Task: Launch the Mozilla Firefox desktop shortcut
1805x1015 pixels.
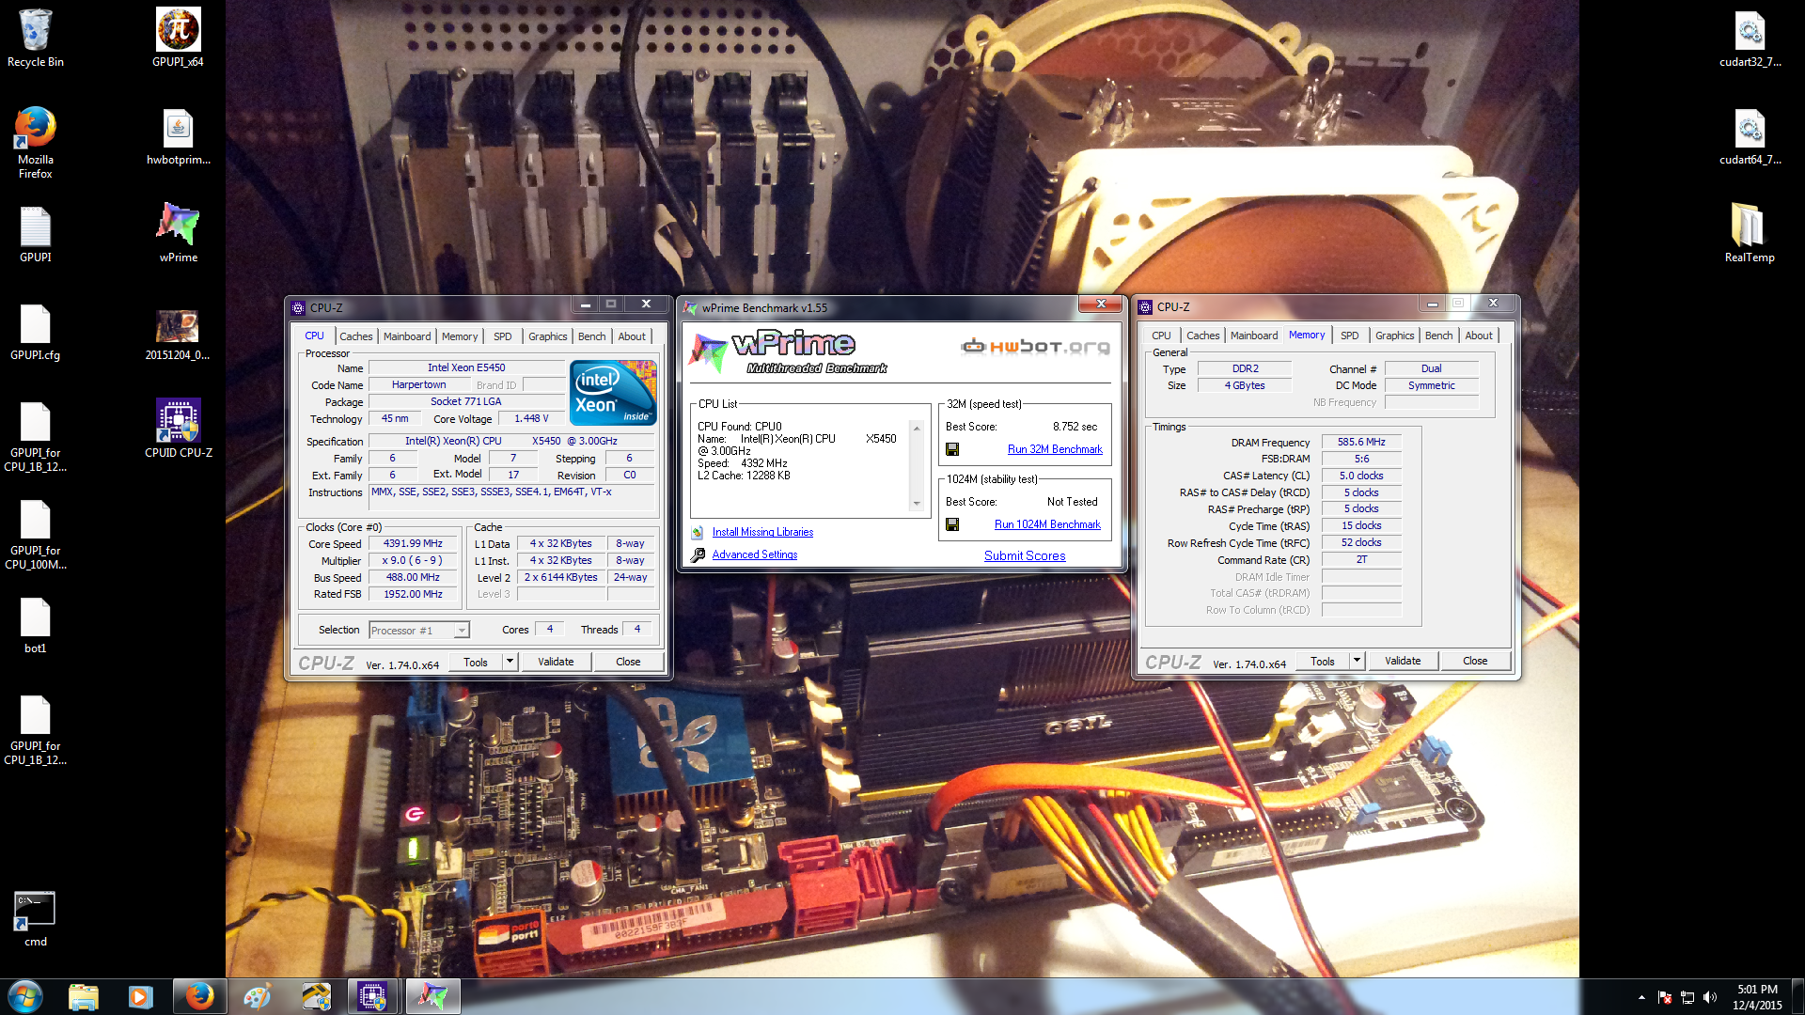Action: (35, 142)
